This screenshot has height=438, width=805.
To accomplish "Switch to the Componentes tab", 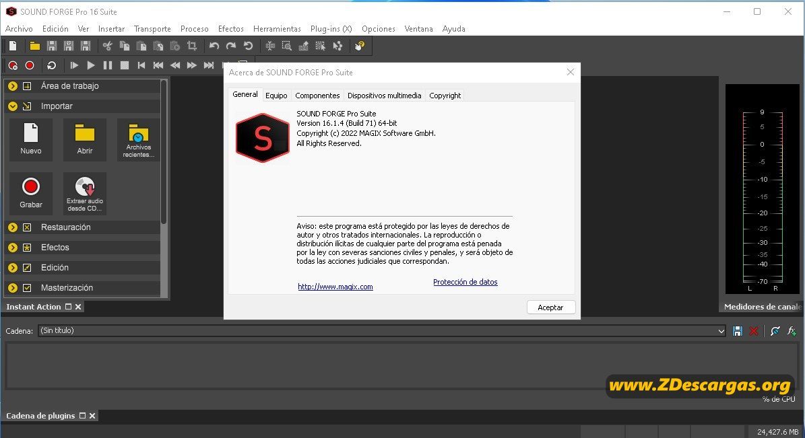I will (x=317, y=96).
